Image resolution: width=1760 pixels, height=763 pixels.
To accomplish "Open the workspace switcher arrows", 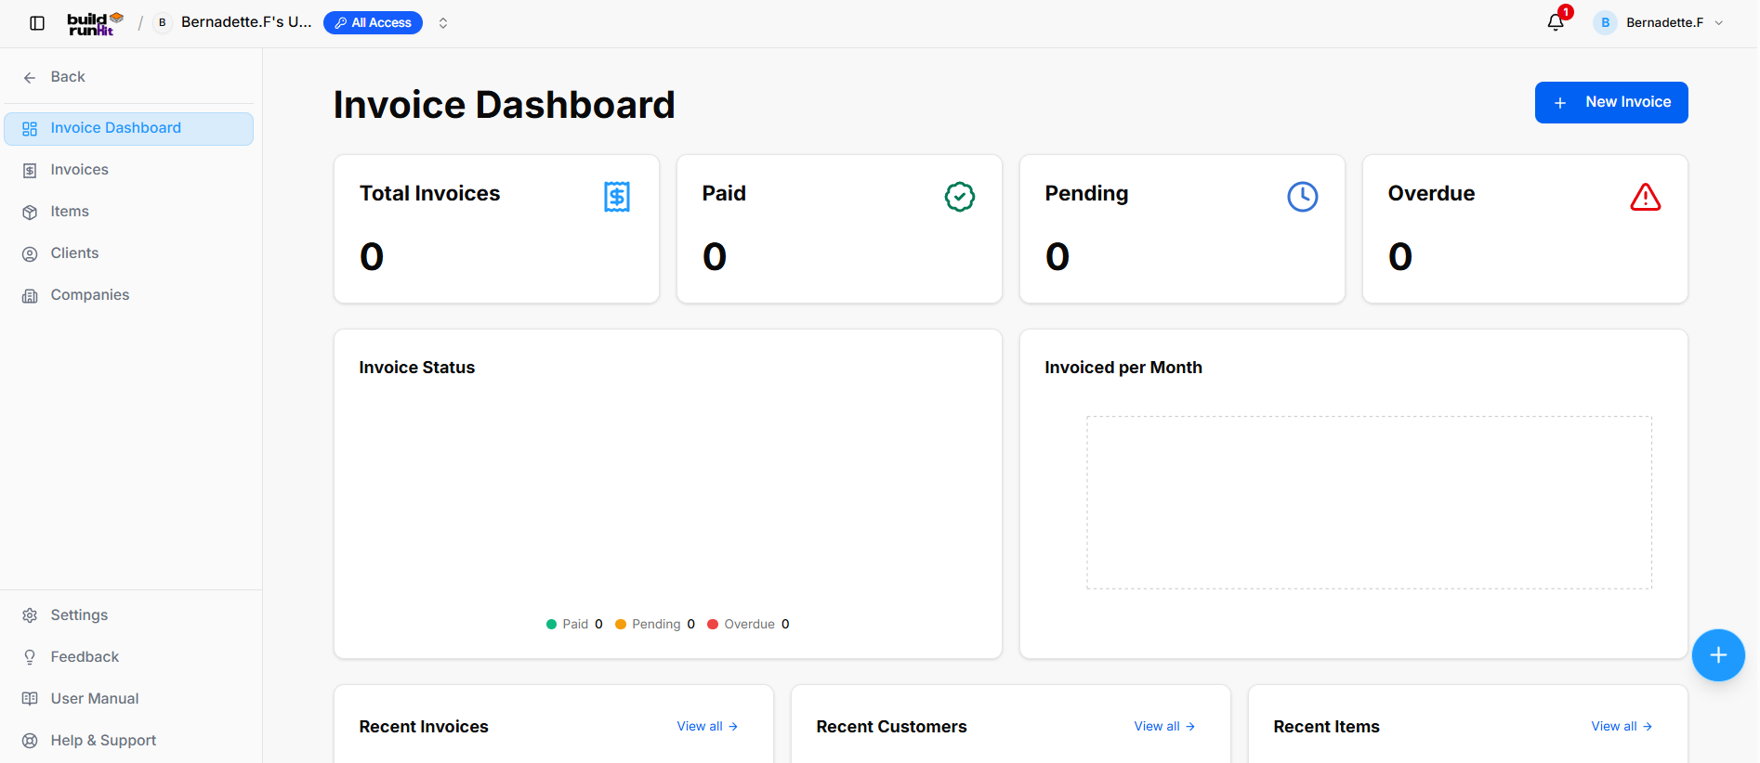I will (x=443, y=23).
